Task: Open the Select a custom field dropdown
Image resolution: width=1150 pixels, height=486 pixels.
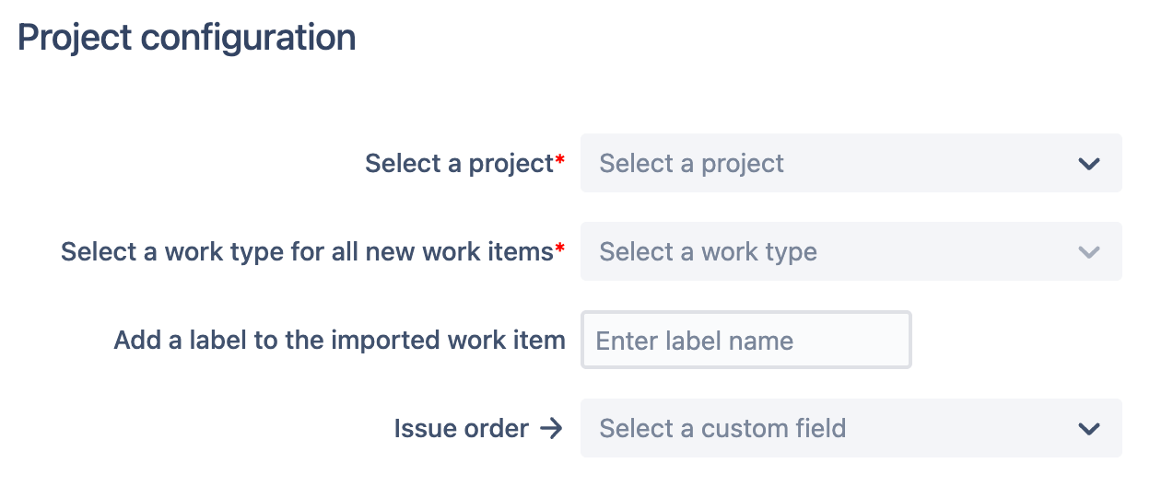Action: pos(850,429)
